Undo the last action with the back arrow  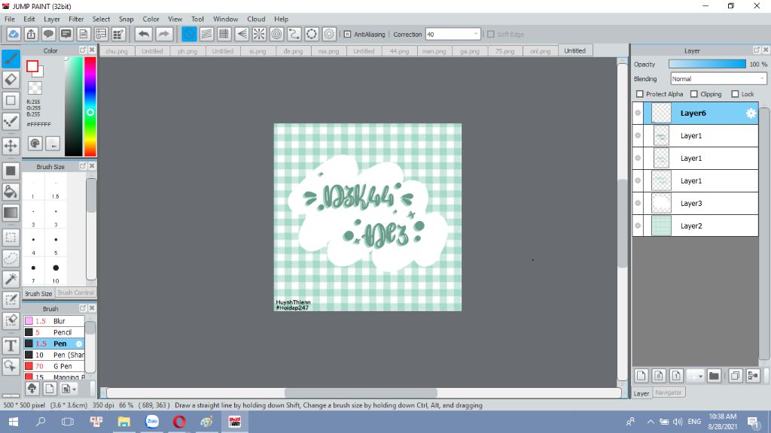point(144,34)
